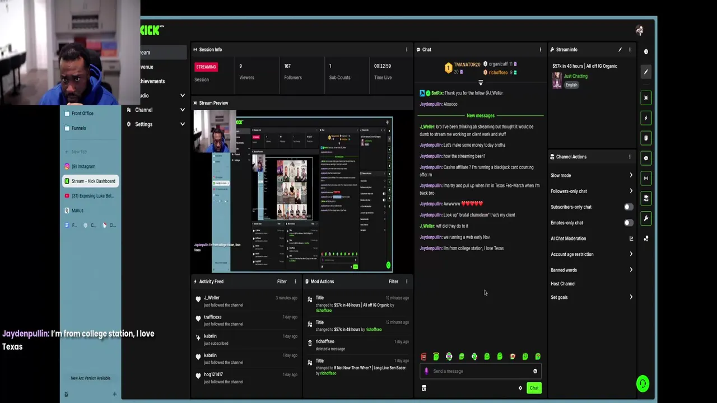The image size is (717, 403).
Task: Expand the Studio section chevron
Action: point(182,96)
